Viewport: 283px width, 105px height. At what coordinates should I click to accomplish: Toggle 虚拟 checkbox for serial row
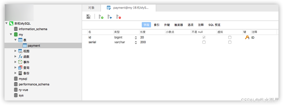click(230, 42)
